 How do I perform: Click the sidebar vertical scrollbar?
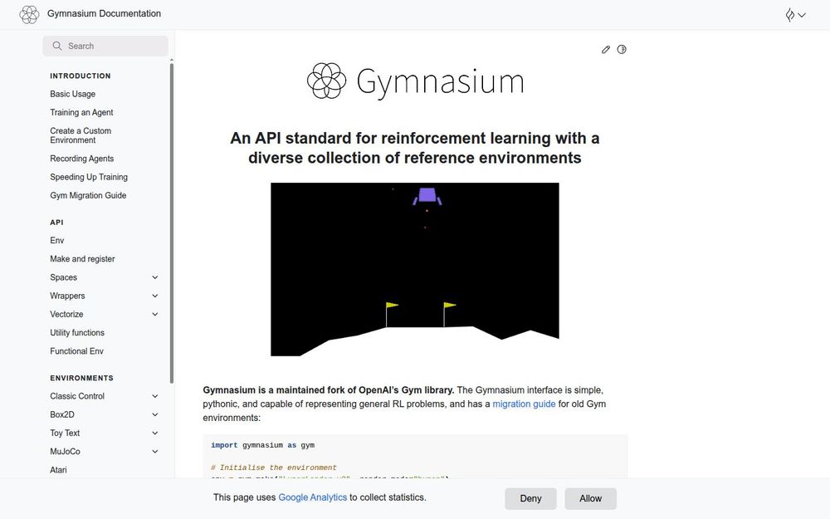tap(172, 223)
